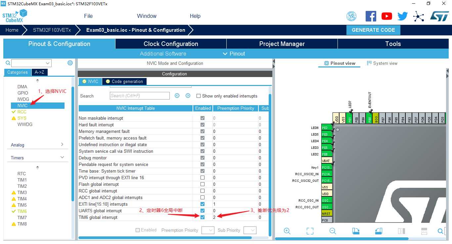Zoom out on the pinout view
This screenshot has width=452, height=244.
tap(333, 231)
